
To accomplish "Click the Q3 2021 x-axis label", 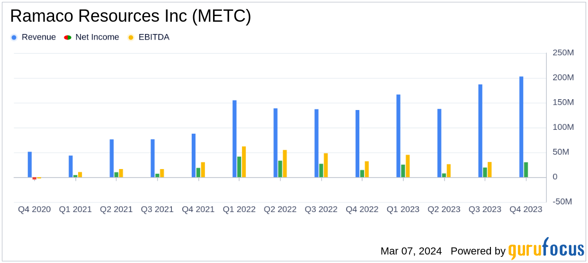I will 157,210.
